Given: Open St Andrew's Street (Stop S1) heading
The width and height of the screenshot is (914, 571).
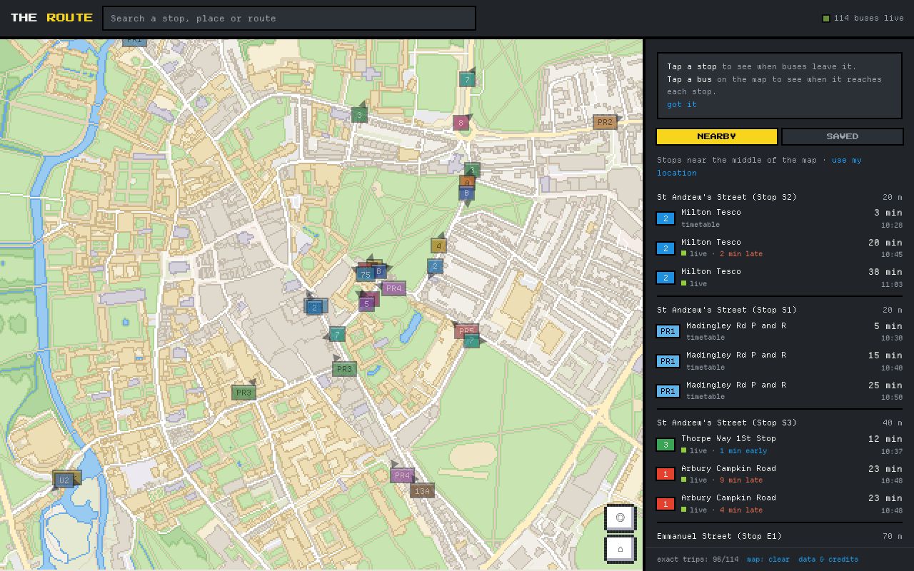Looking at the screenshot, I should tap(727, 310).
